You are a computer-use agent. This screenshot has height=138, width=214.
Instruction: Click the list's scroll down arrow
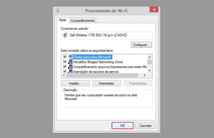[x=149, y=71]
